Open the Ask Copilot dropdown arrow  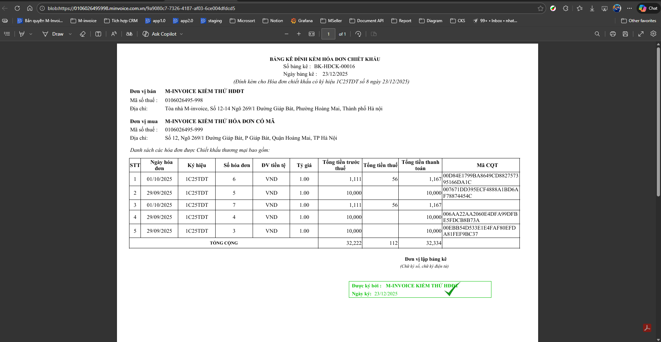coord(181,34)
